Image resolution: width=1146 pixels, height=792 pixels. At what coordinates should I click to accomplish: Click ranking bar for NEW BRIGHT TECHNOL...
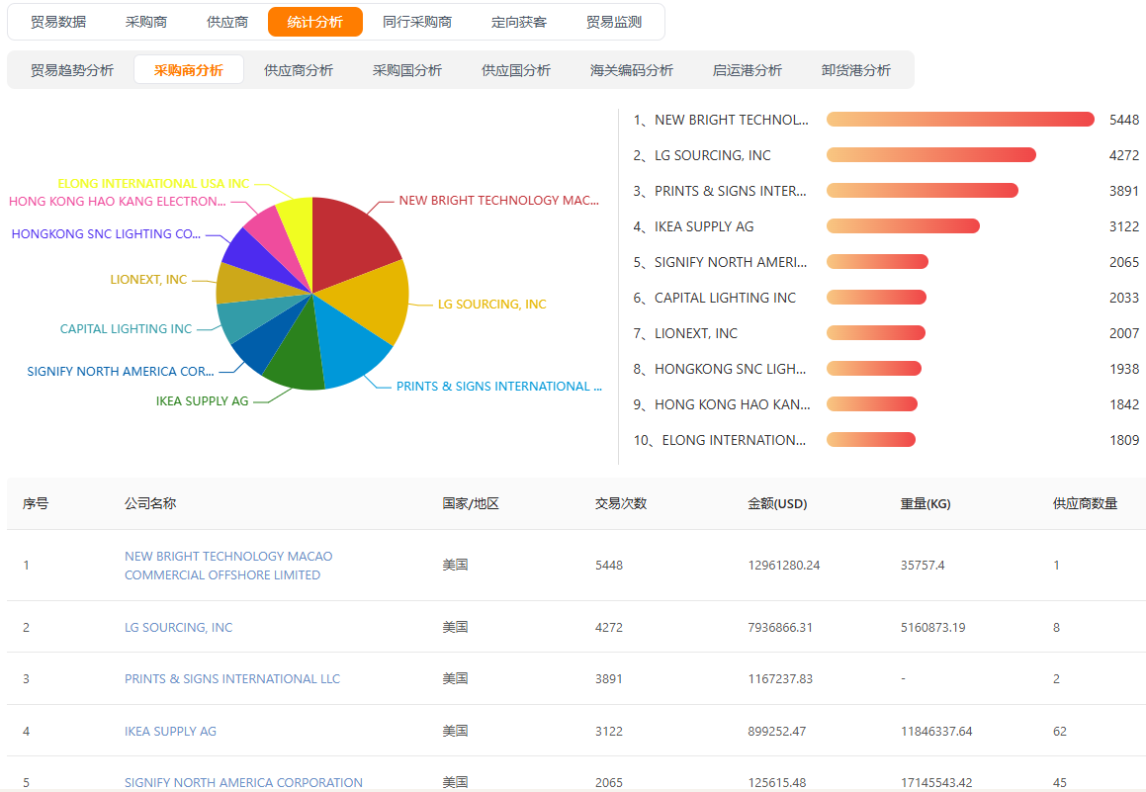click(x=960, y=119)
